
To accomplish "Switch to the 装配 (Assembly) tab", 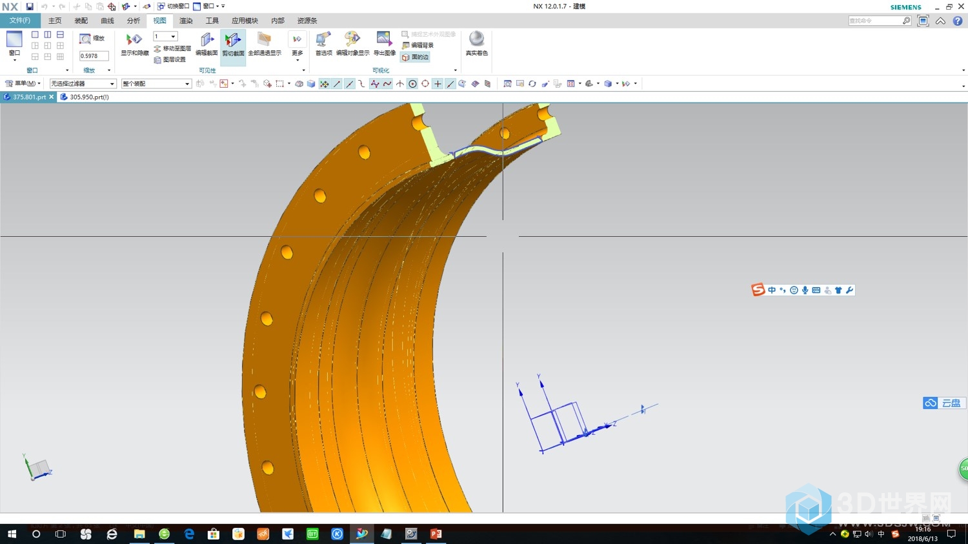I will coord(81,21).
